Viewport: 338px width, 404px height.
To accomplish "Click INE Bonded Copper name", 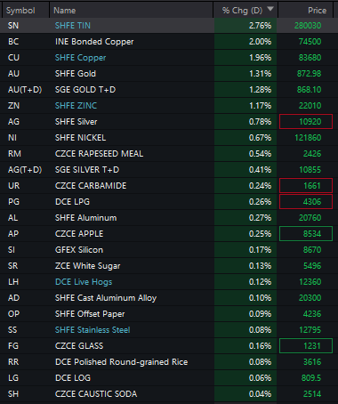I will click(94, 42).
